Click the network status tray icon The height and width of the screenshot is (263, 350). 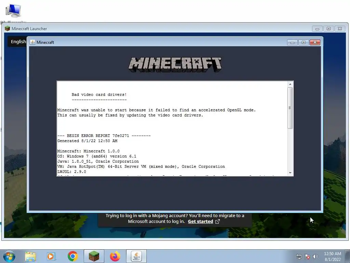click(299, 257)
